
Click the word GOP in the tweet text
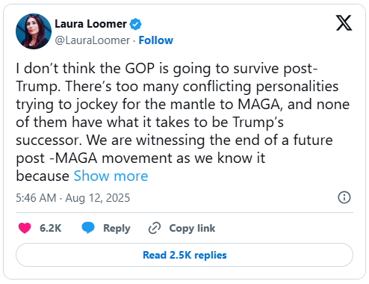coord(140,68)
